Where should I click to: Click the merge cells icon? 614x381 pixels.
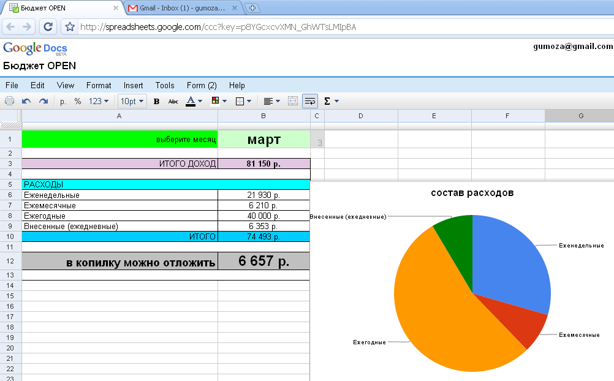(x=293, y=101)
